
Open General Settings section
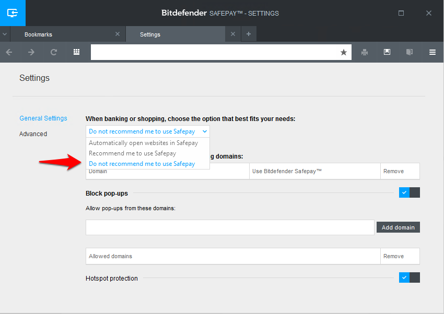pos(43,118)
